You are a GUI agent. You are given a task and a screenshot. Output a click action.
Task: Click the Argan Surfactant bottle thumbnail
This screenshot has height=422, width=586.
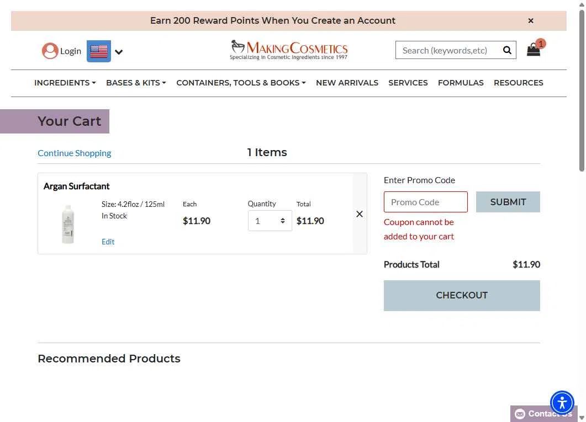[67, 224]
